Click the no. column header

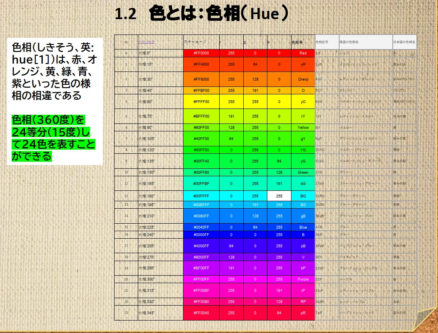click(126, 42)
